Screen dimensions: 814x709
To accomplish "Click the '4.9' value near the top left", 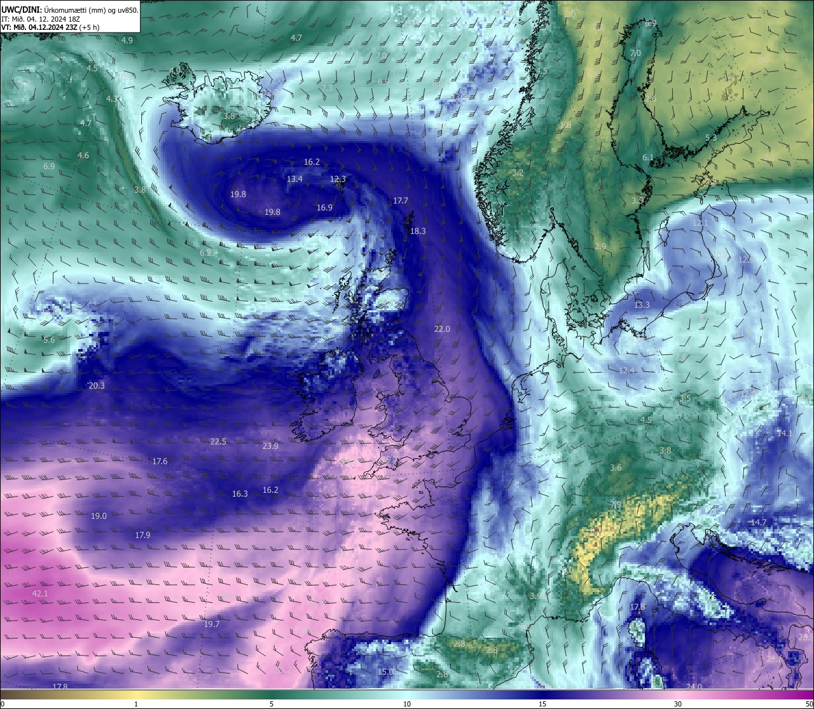I will tap(127, 40).
